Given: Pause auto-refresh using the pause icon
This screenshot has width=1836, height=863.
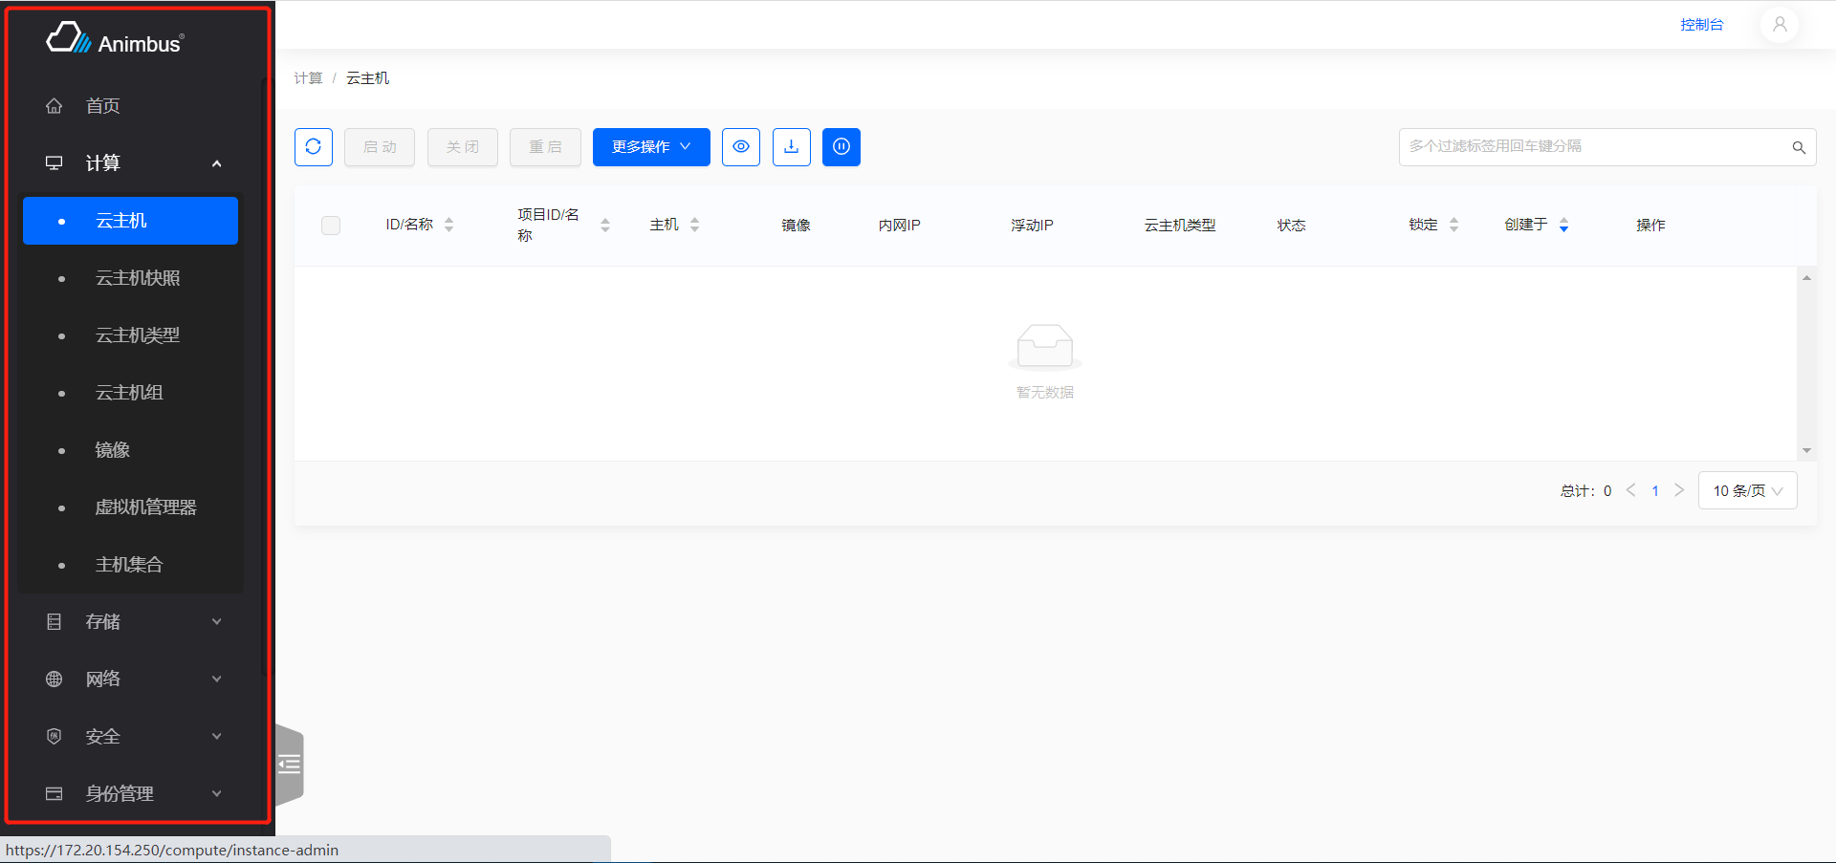Looking at the screenshot, I should tap(841, 146).
